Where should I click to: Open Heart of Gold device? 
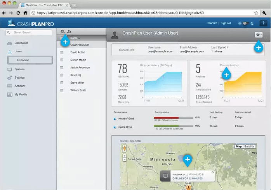126,119
